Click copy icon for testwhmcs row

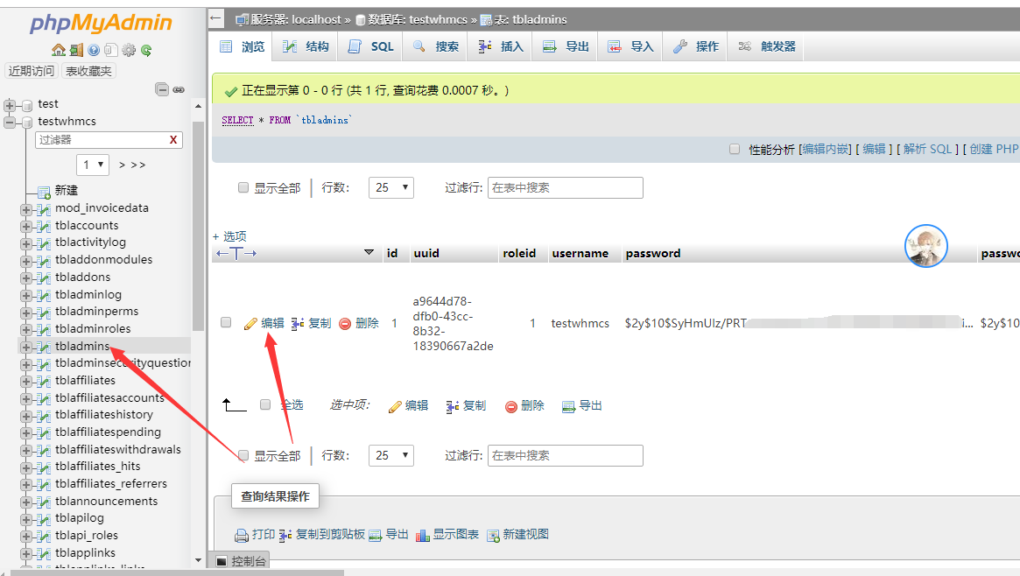point(298,323)
